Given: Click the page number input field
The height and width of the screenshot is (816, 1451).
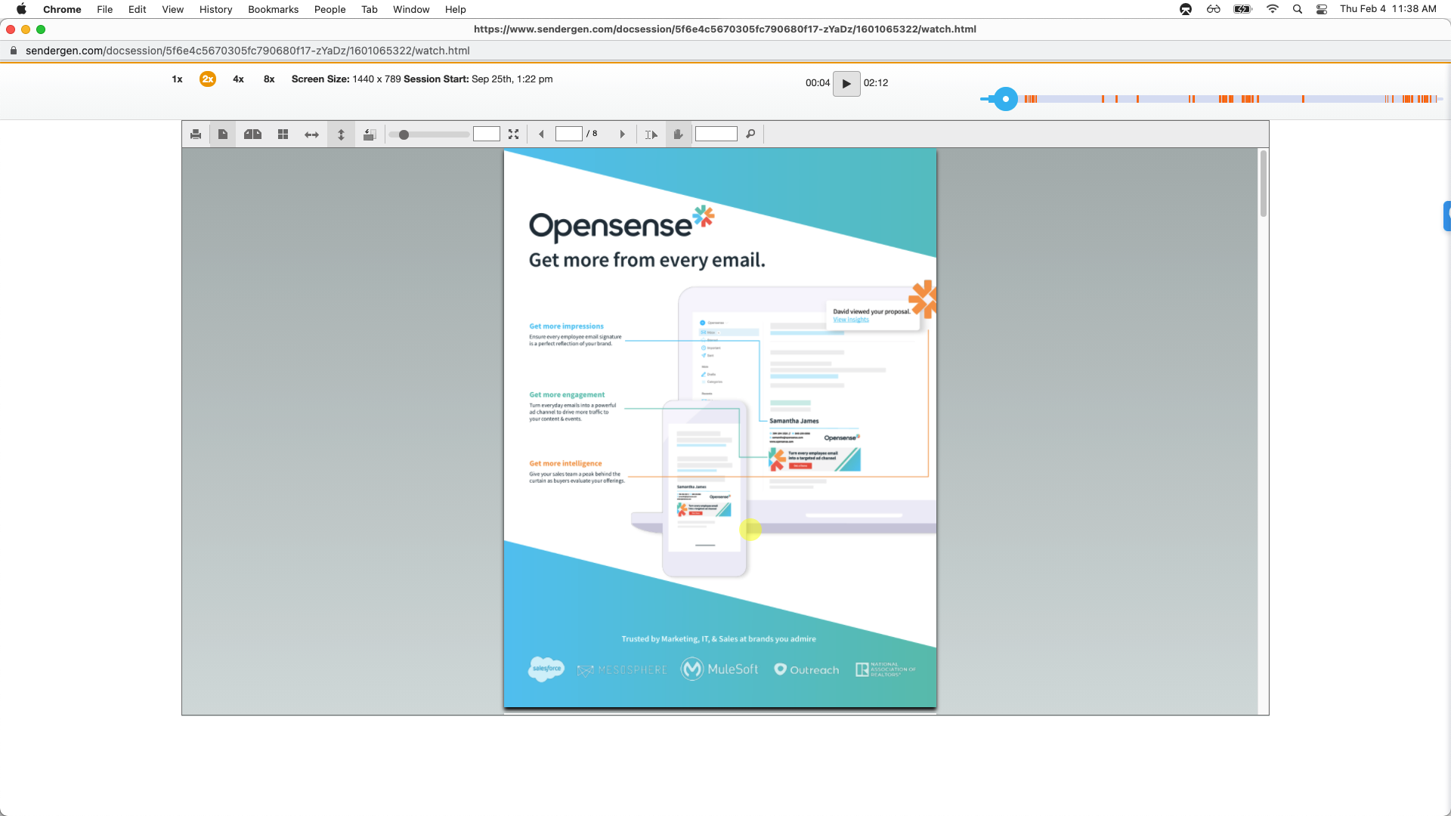Looking at the screenshot, I should pyautogui.click(x=568, y=134).
